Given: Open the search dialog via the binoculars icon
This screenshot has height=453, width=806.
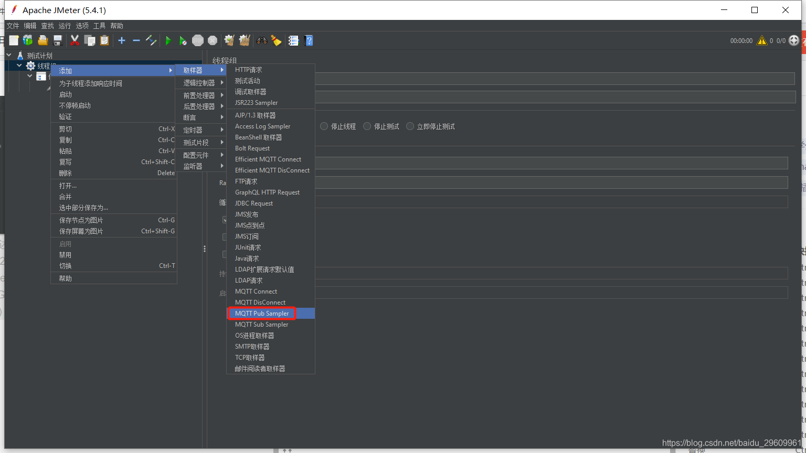Looking at the screenshot, I should click(x=261, y=40).
